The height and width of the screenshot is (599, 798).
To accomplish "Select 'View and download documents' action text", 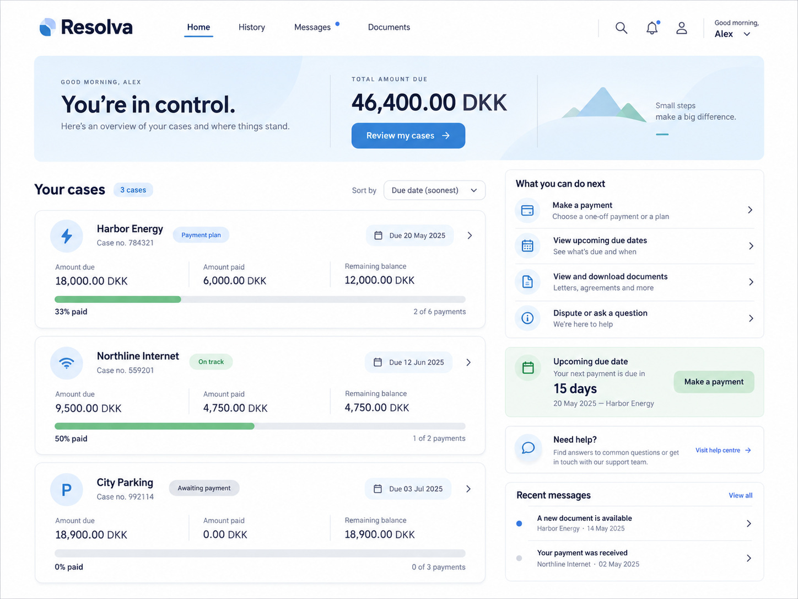I will (611, 276).
